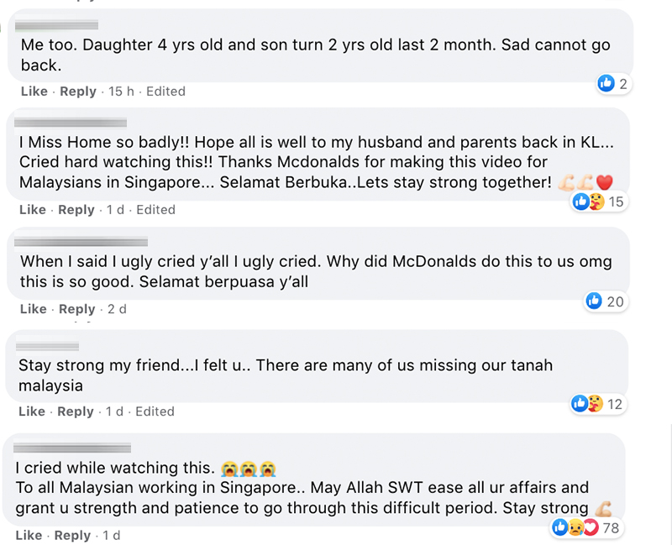Reply to the 'Me too. Daughter' comment
Screen dimensions: 672x545
(78, 91)
